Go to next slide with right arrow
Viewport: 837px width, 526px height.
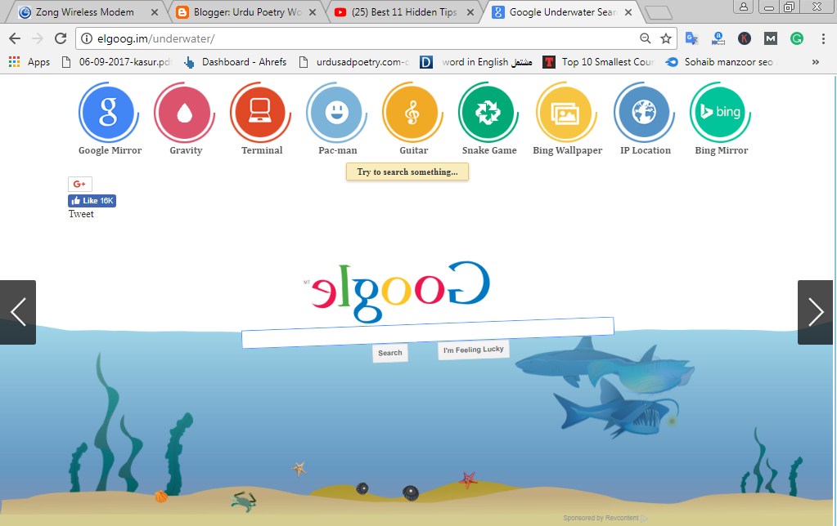[x=815, y=312]
